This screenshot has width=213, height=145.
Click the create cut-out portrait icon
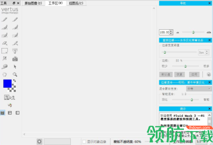10,97
